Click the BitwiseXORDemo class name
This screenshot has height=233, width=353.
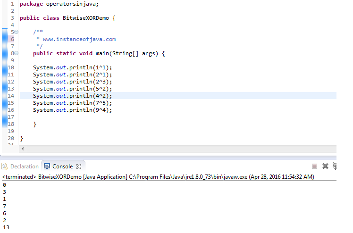click(86, 18)
